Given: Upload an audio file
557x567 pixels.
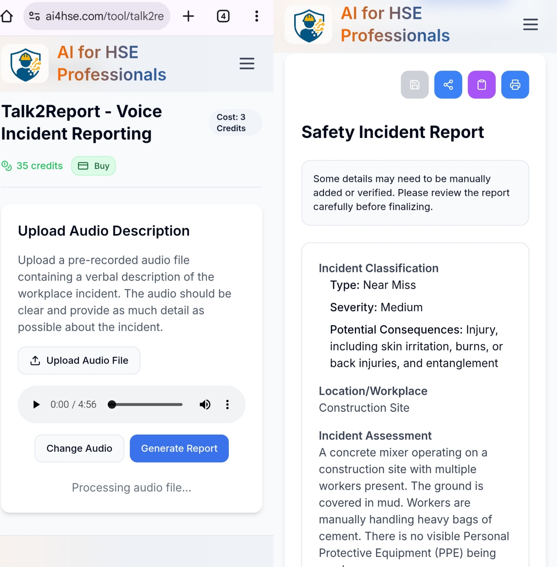Looking at the screenshot, I should pyautogui.click(x=79, y=360).
